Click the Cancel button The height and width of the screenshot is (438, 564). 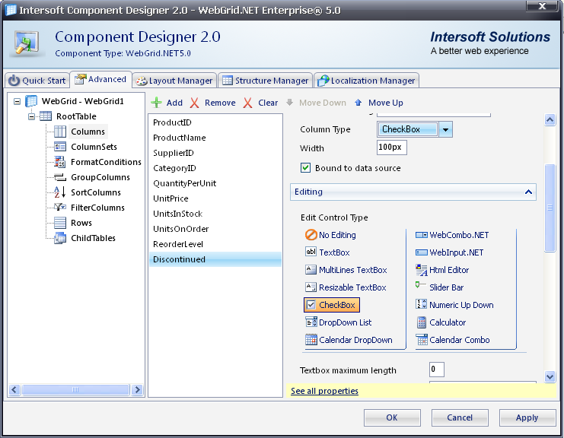tap(460, 417)
